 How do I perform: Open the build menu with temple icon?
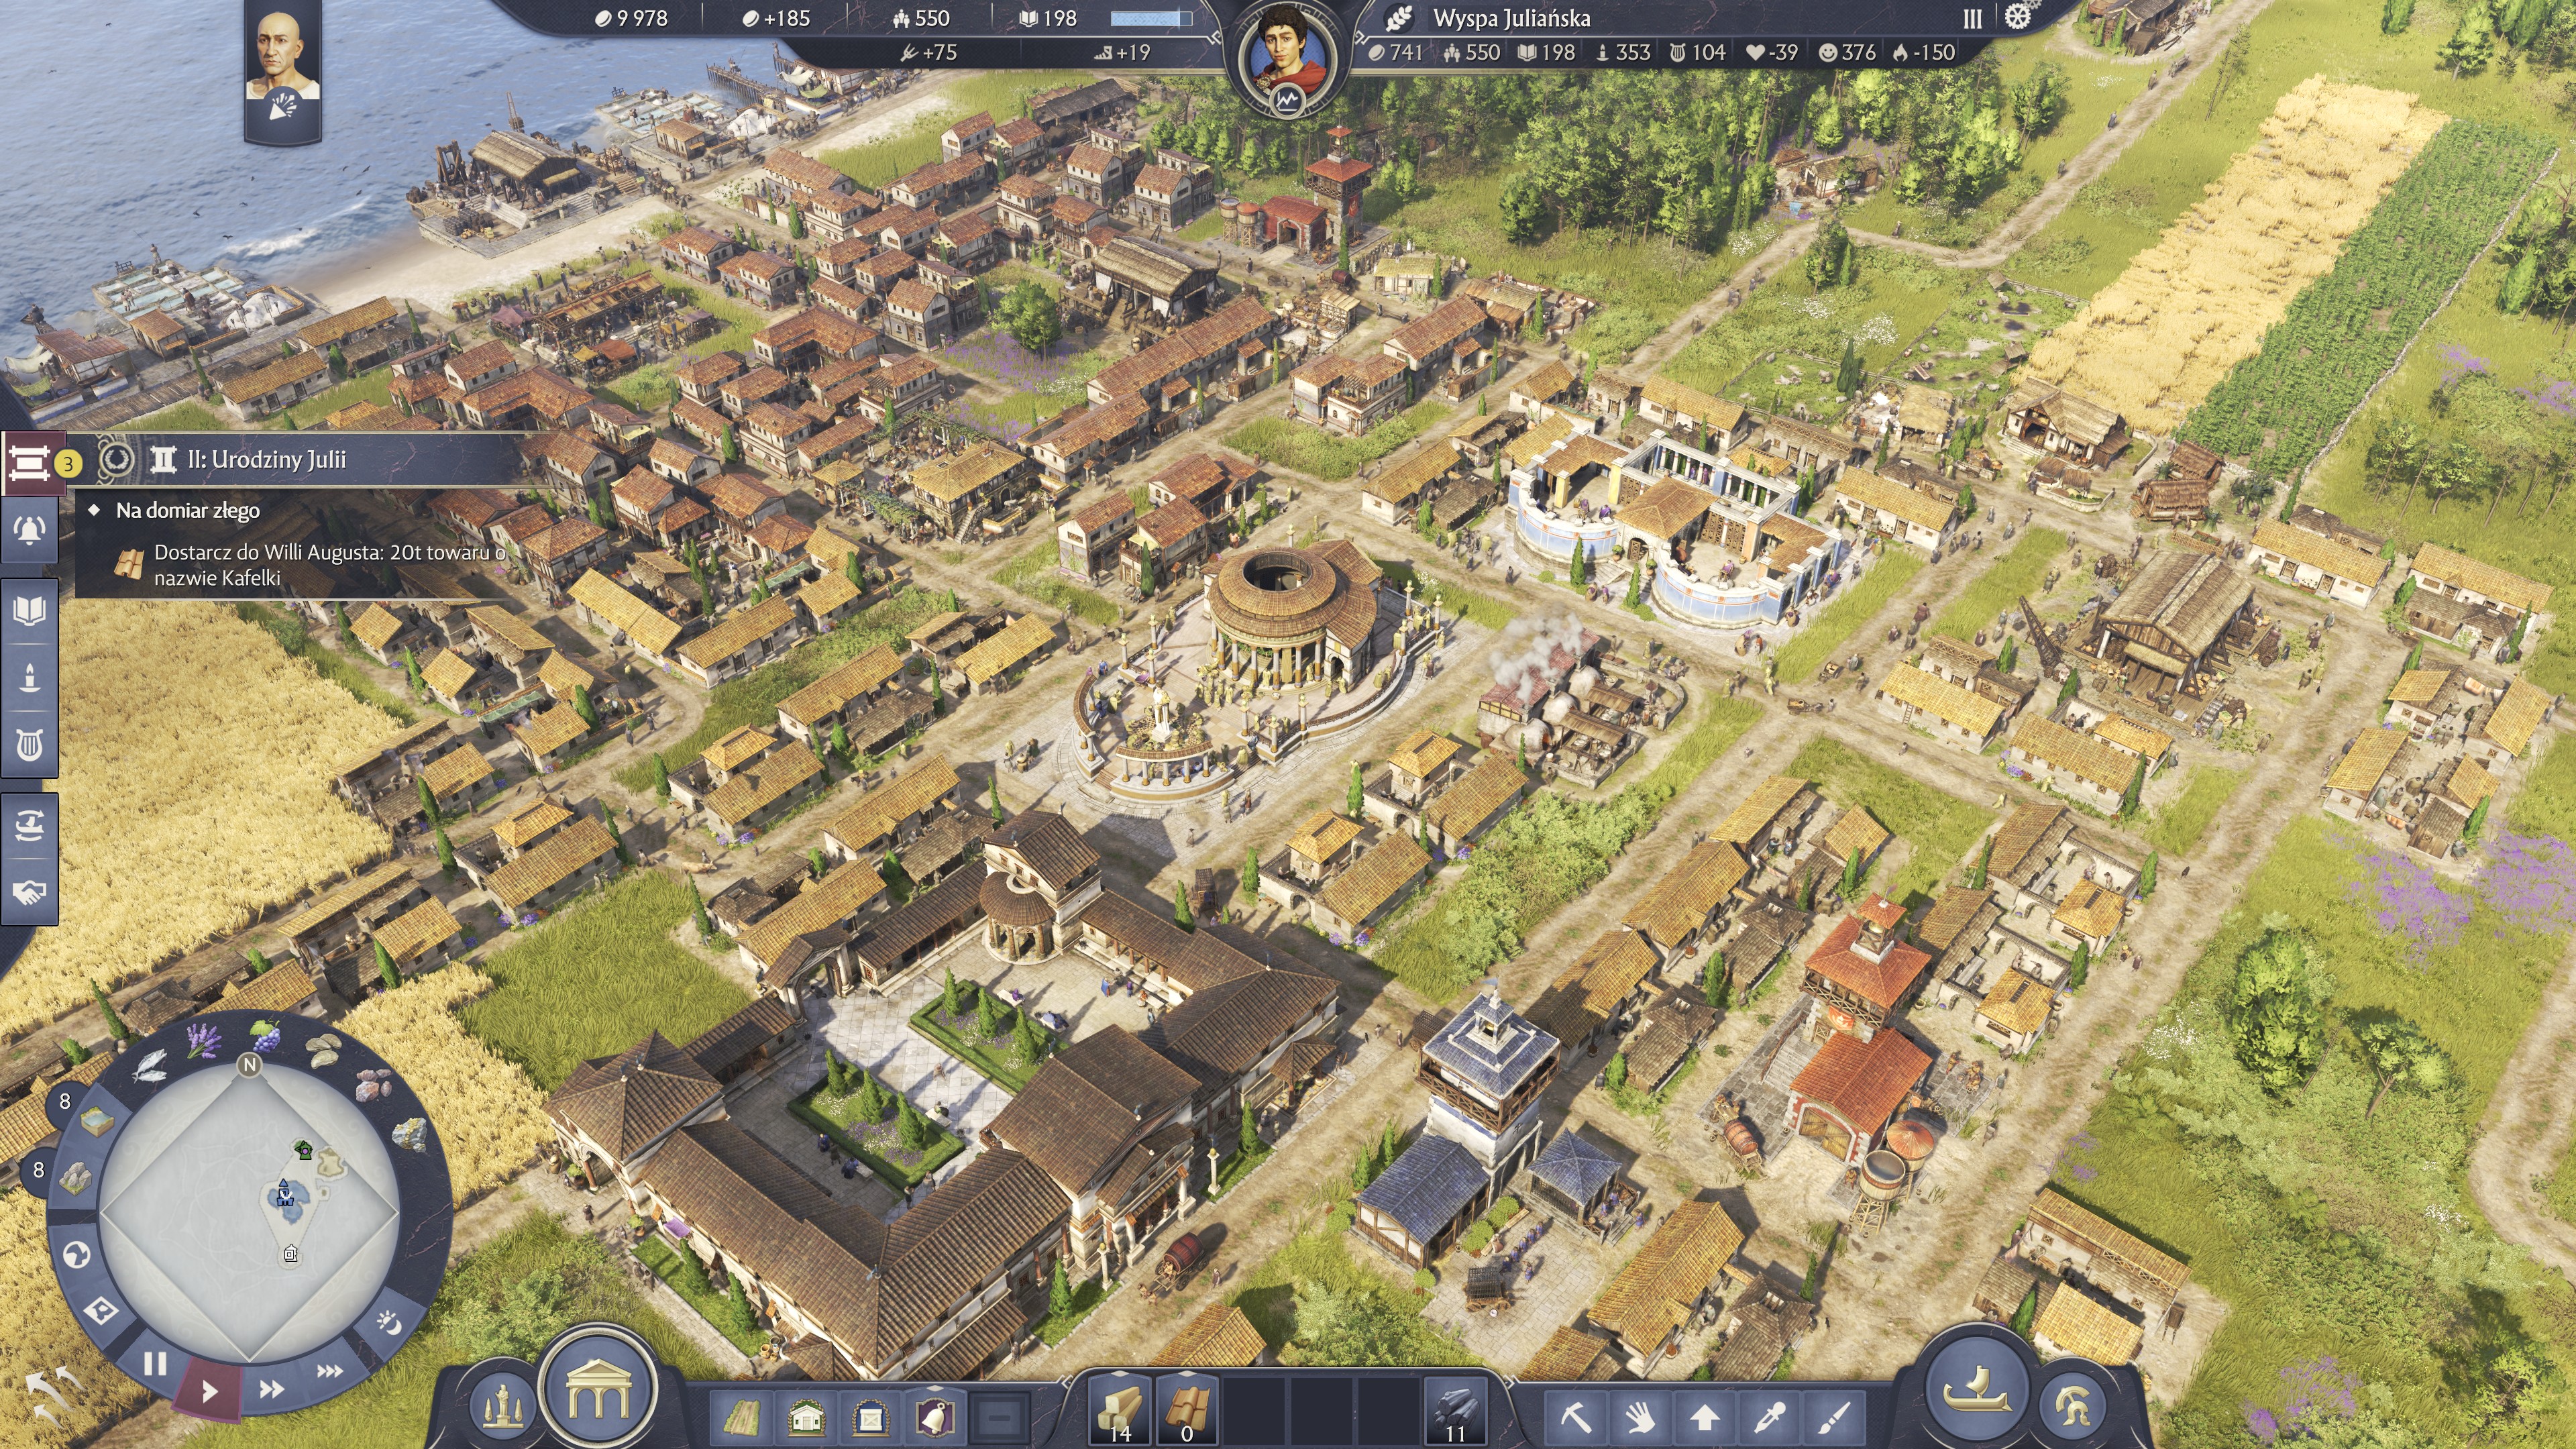(x=598, y=1389)
